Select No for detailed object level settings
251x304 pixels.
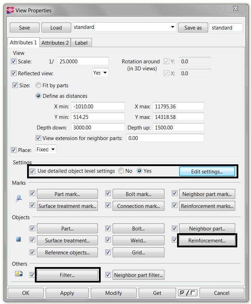[x=121, y=171]
